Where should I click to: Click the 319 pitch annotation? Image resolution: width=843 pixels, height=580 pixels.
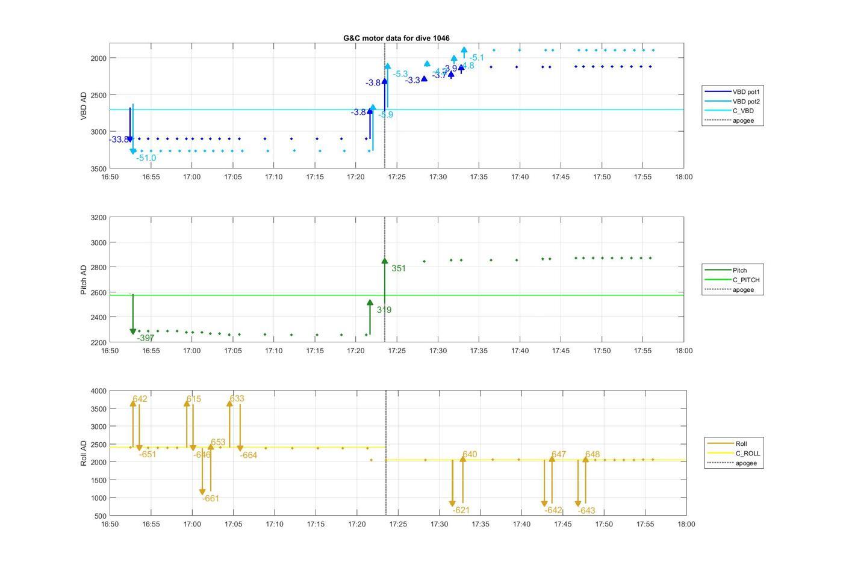[384, 310]
